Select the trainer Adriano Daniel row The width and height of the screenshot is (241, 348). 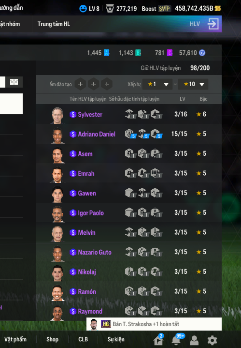point(129,134)
